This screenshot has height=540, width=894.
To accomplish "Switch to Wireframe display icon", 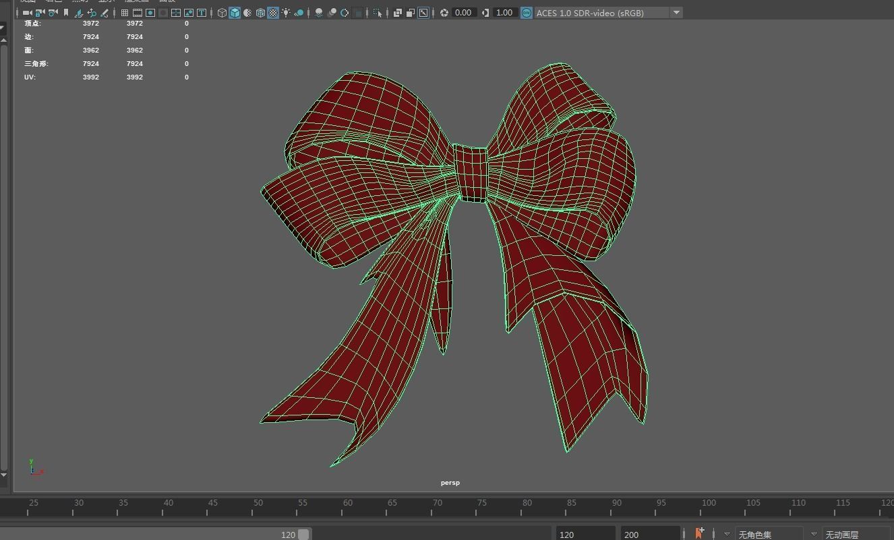I will coord(222,13).
